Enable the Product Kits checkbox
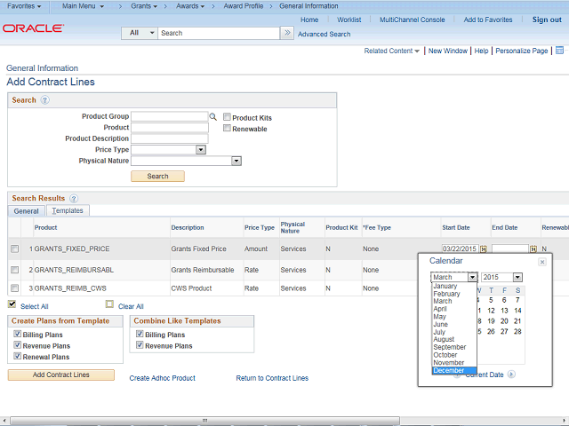Screen dimensions: 569x426 coord(228,117)
